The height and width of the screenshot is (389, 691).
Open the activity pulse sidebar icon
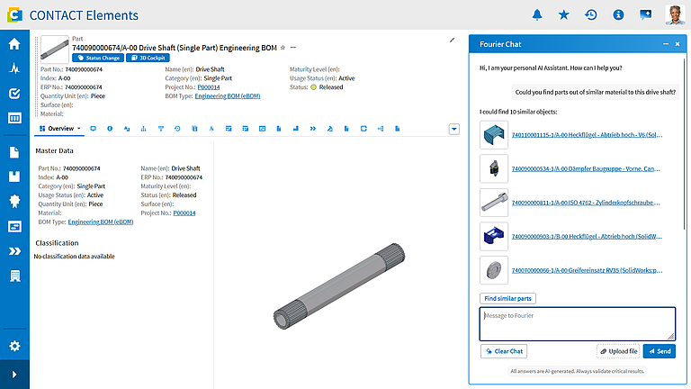(14, 68)
